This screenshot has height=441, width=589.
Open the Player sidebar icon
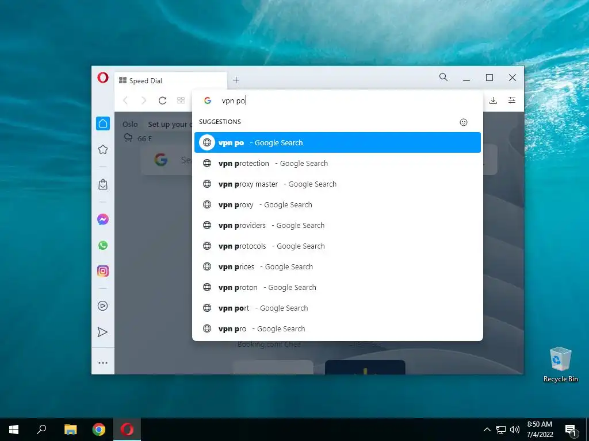[103, 306]
